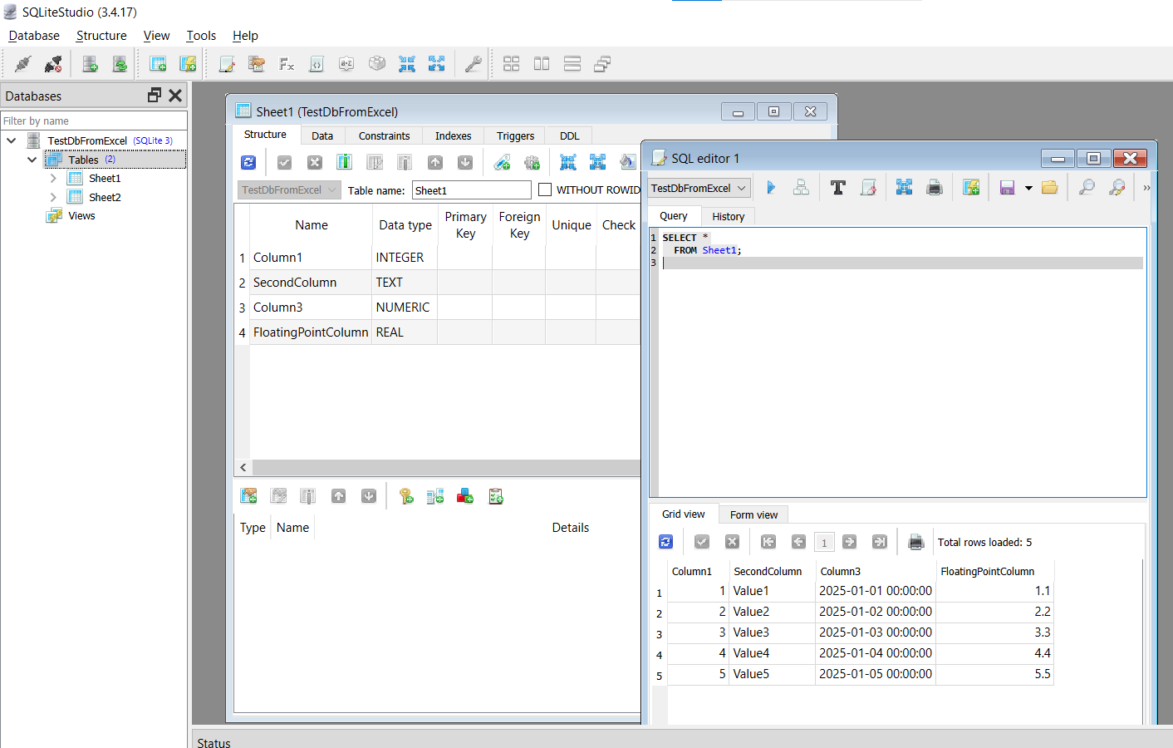This screenshot has height=748, width=1173.
Task: Refresh the results grid with the blue icon
Action: (x=665, y=542)
